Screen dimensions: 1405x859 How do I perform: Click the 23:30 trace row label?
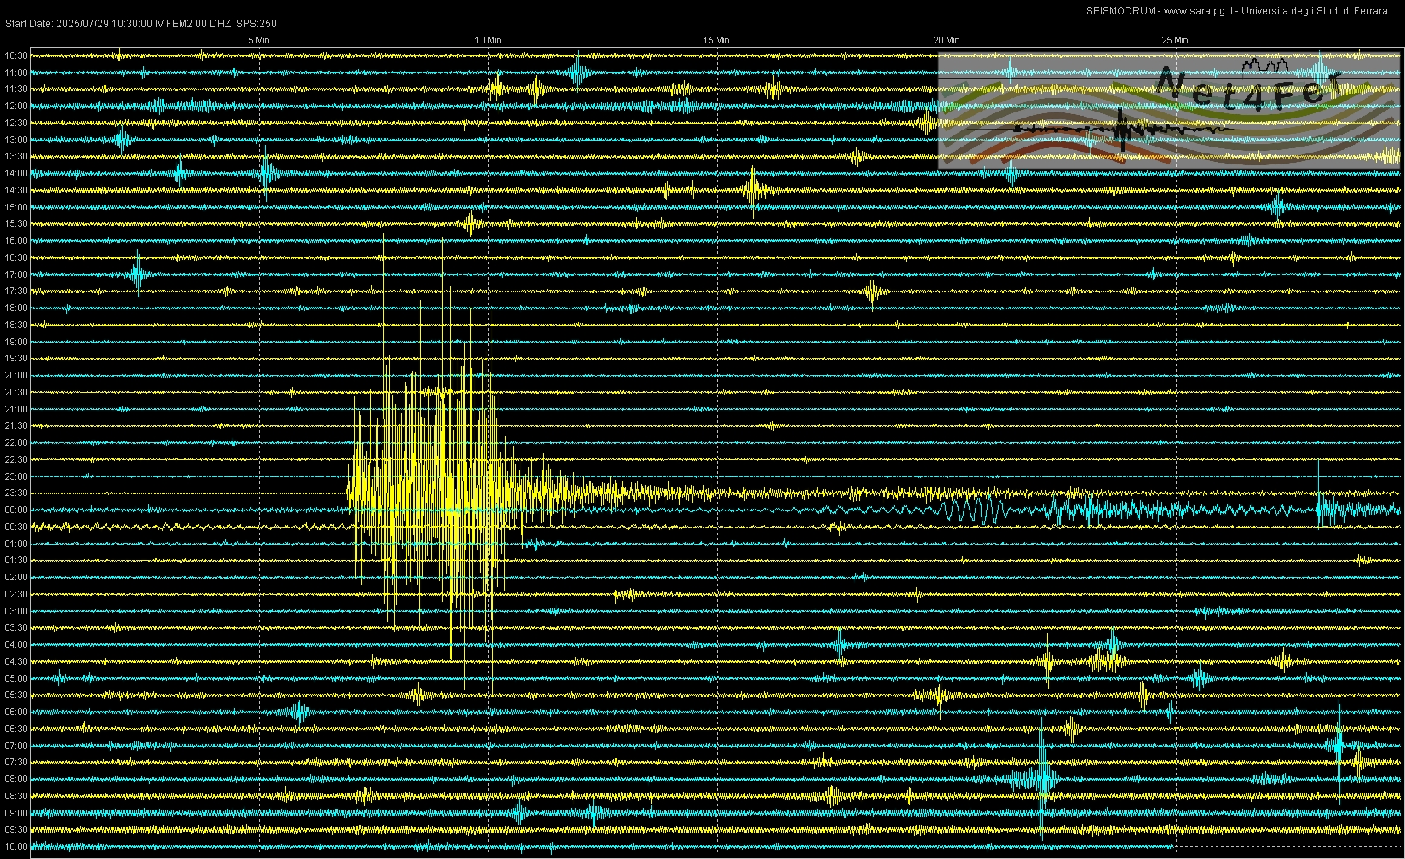coord(16,493)
